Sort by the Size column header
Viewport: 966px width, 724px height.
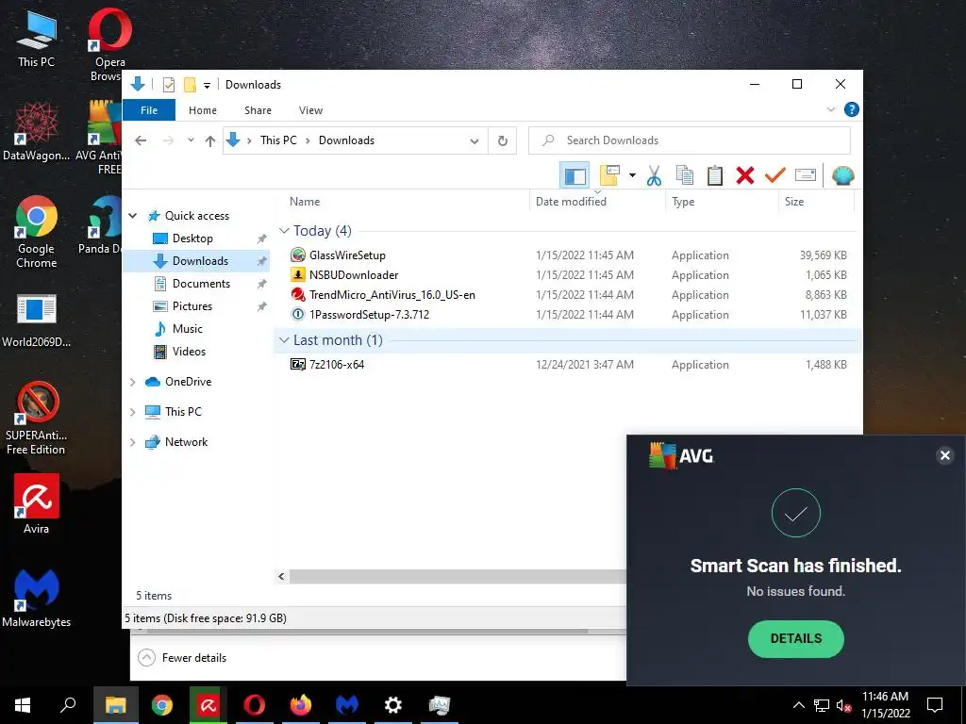click(x=815, y=202)
